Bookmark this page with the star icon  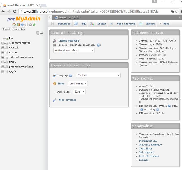[177, 12]
